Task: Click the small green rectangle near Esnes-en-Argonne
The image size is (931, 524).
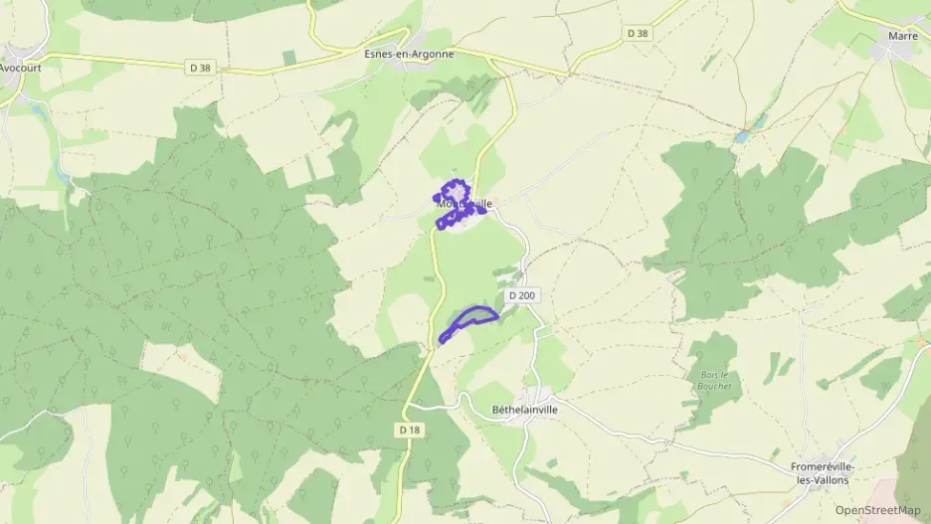Action: click(x=289, y=58)
